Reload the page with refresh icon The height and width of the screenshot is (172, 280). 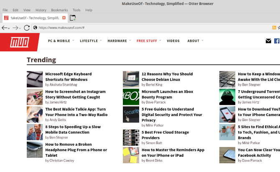(x=27, y=28)
